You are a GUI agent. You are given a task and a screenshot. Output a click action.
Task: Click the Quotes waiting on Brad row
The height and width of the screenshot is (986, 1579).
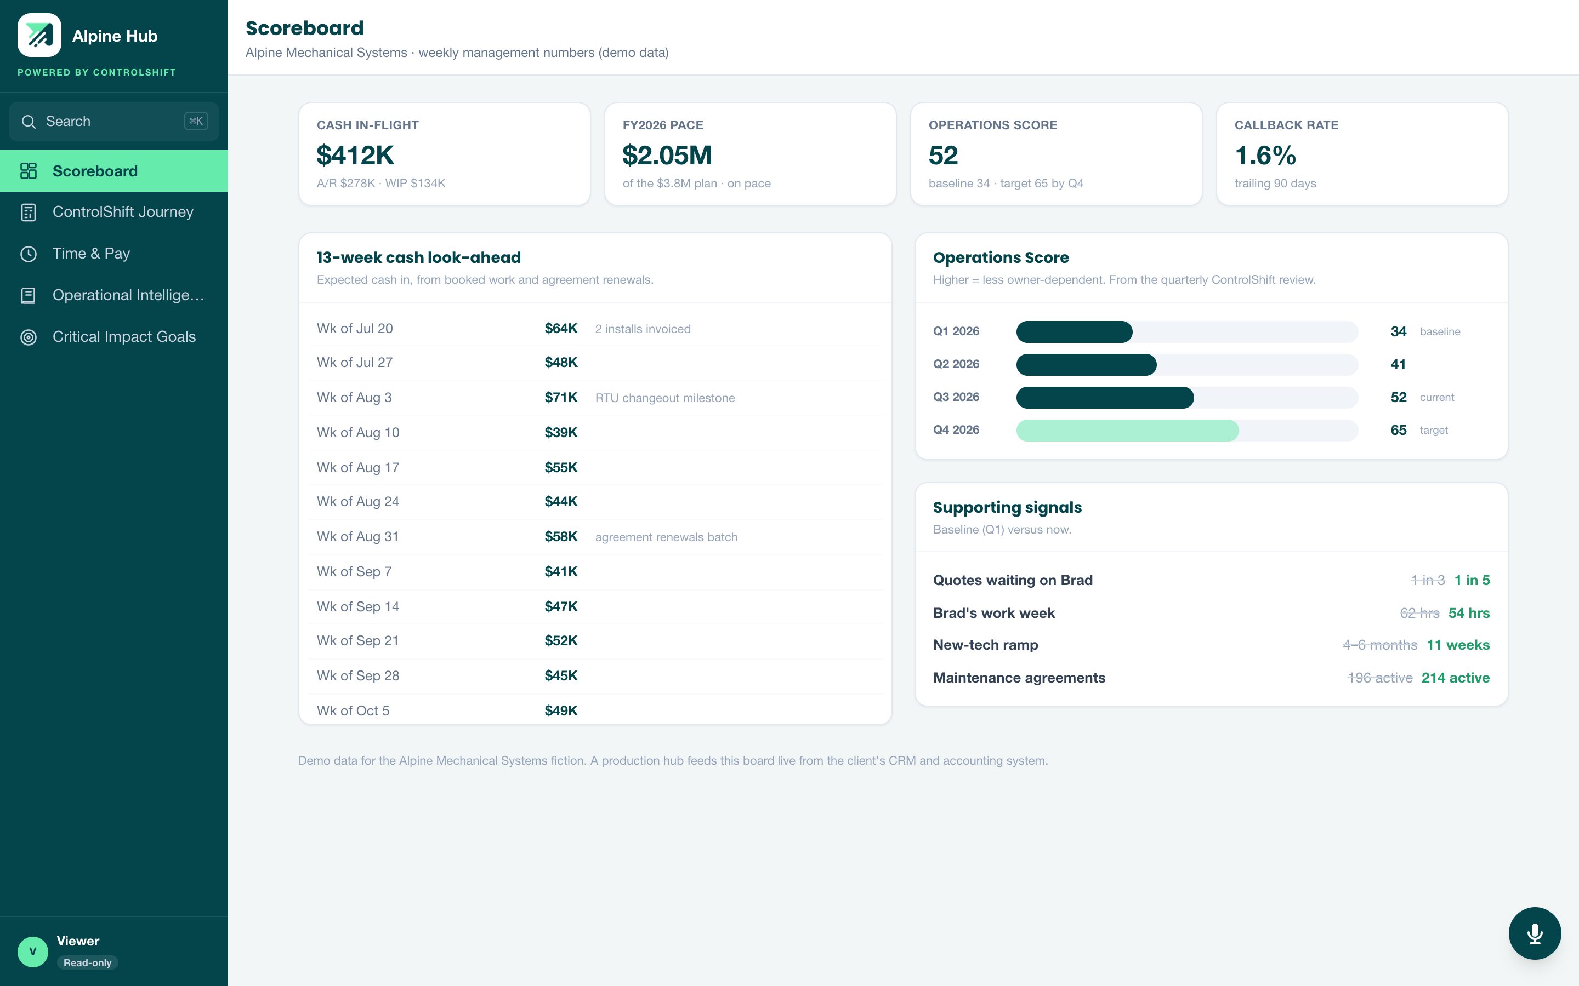(x=1211, y=581)
